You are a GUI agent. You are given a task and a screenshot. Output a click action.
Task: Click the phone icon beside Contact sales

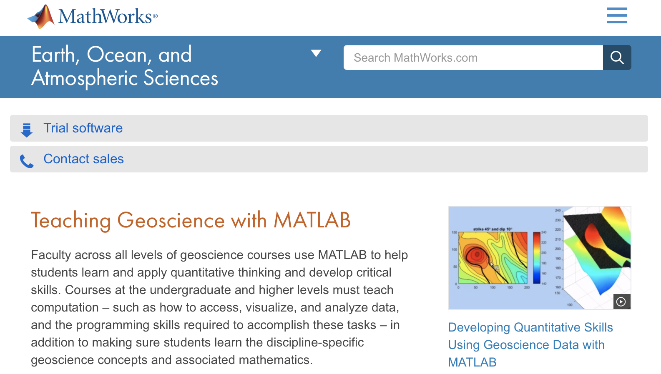pos(27,161)
